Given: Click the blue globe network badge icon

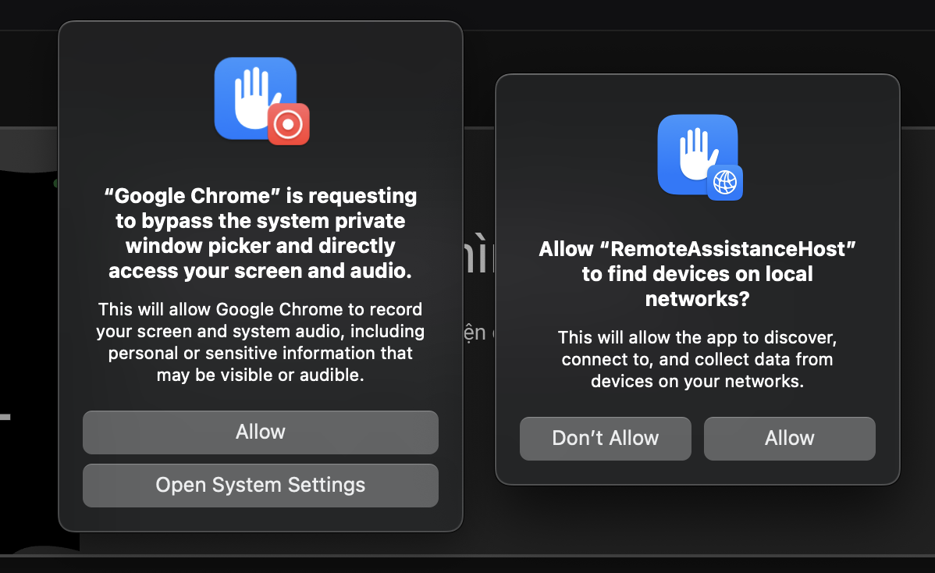Looking at the screenshot, I should [x=725, y=183].
